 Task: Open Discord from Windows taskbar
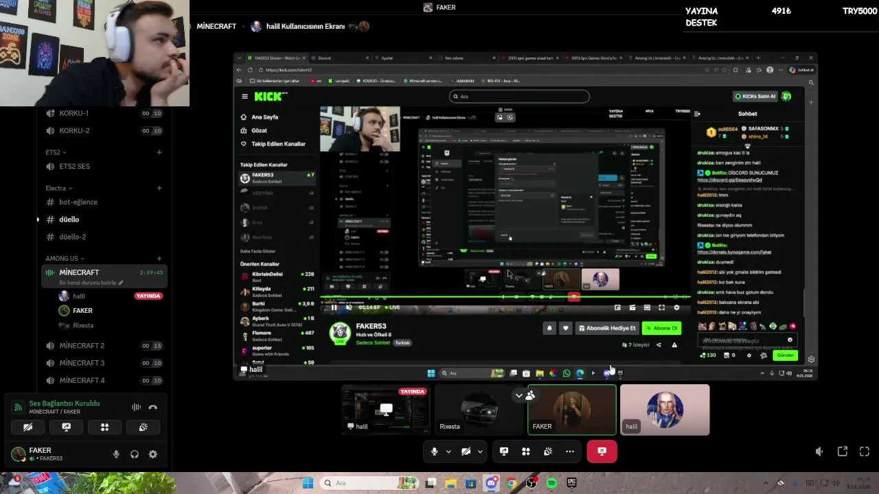(491, 483)
